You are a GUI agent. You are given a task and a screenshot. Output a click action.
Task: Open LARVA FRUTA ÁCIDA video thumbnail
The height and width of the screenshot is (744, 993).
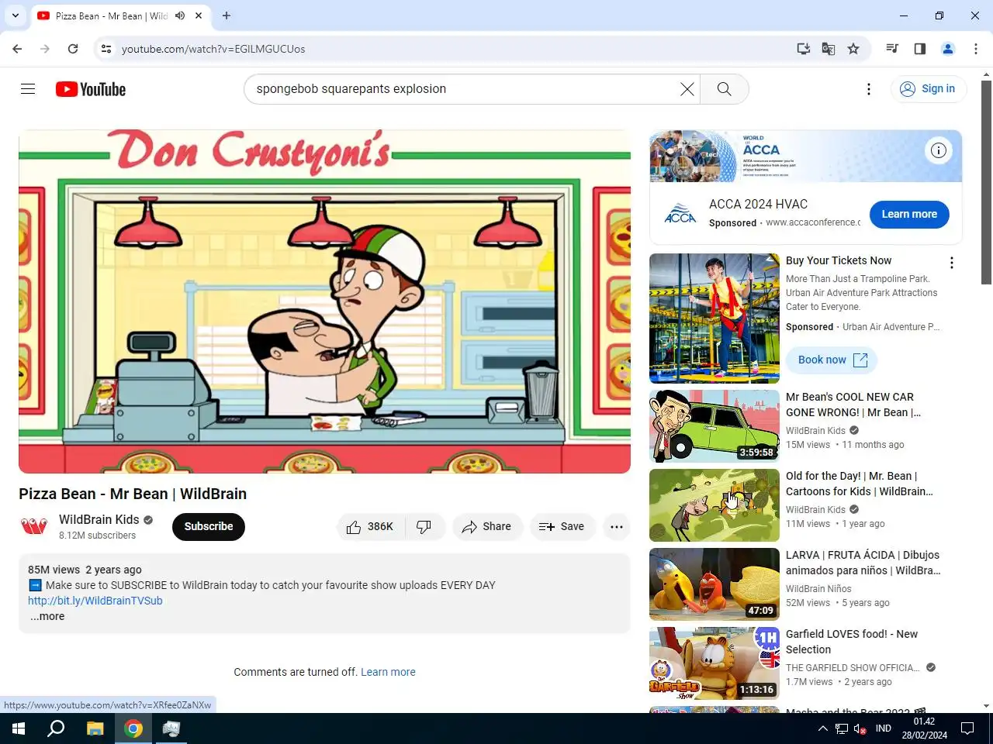coord(714,584)
